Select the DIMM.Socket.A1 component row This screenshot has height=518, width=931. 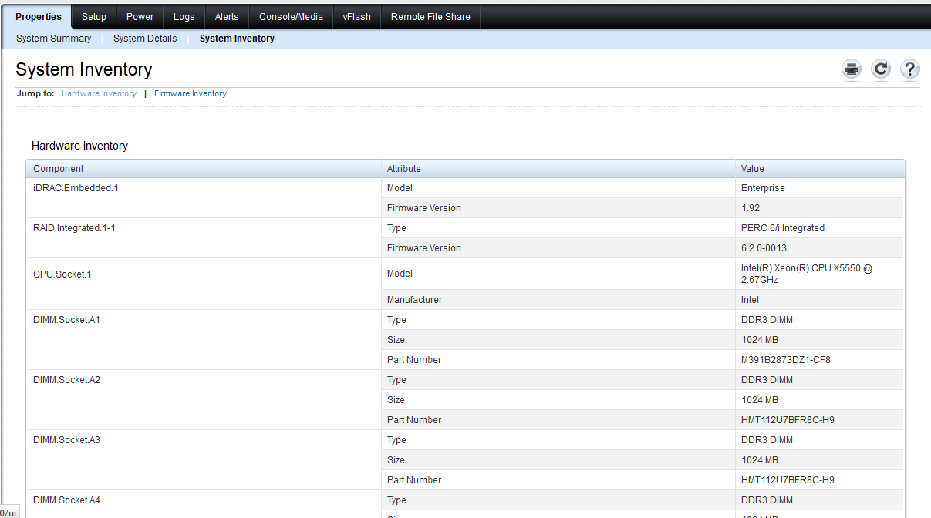(66, 319)
